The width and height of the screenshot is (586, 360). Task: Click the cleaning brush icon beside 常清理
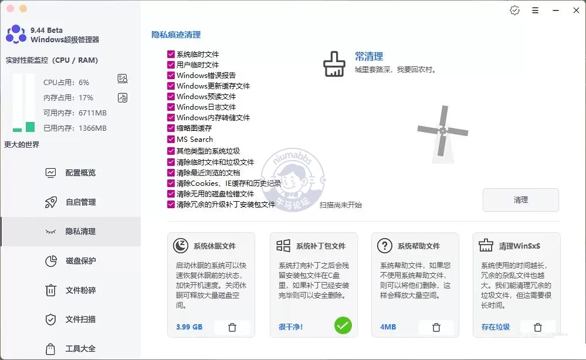(x=334, y=64)
